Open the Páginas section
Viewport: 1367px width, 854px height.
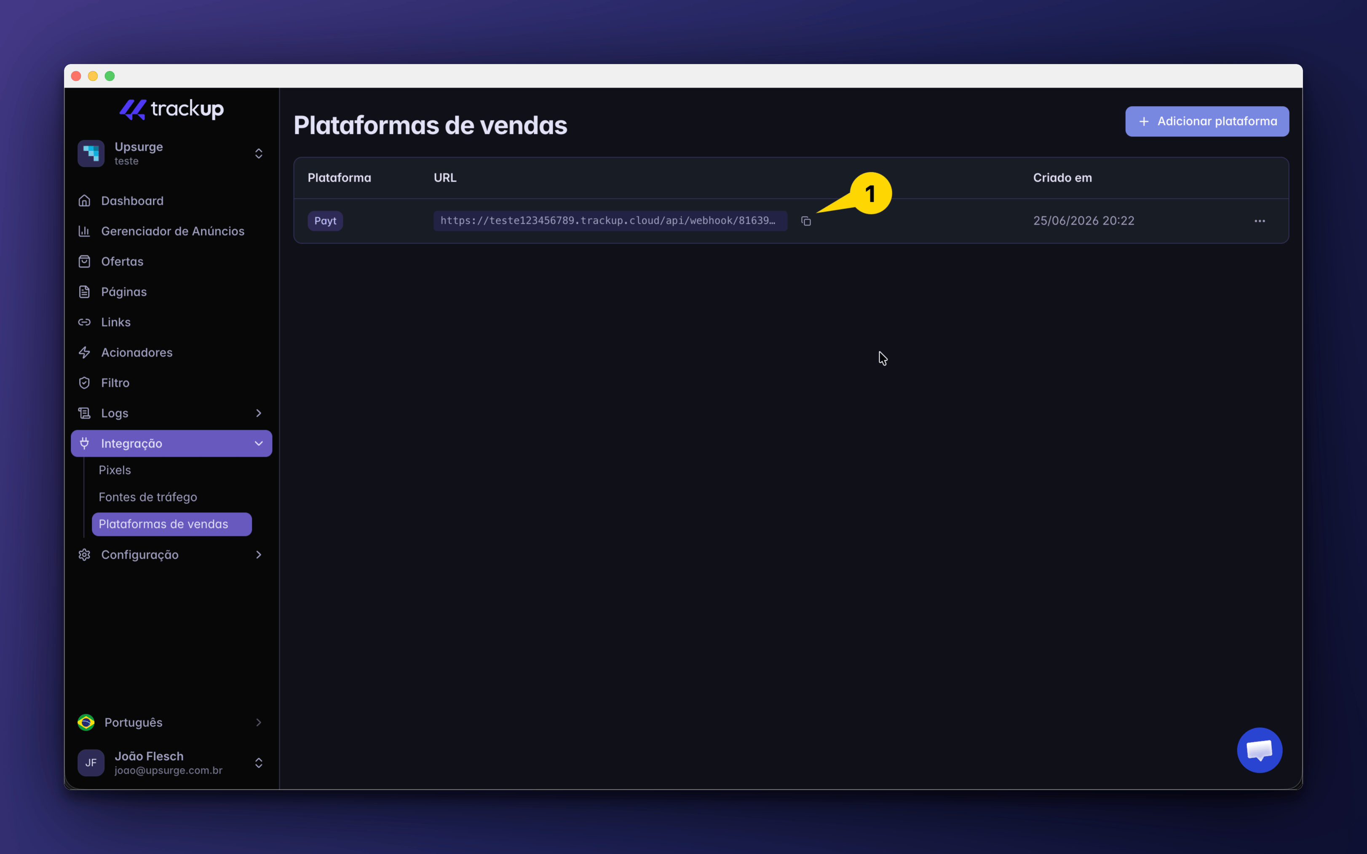[x=171, y=292]
